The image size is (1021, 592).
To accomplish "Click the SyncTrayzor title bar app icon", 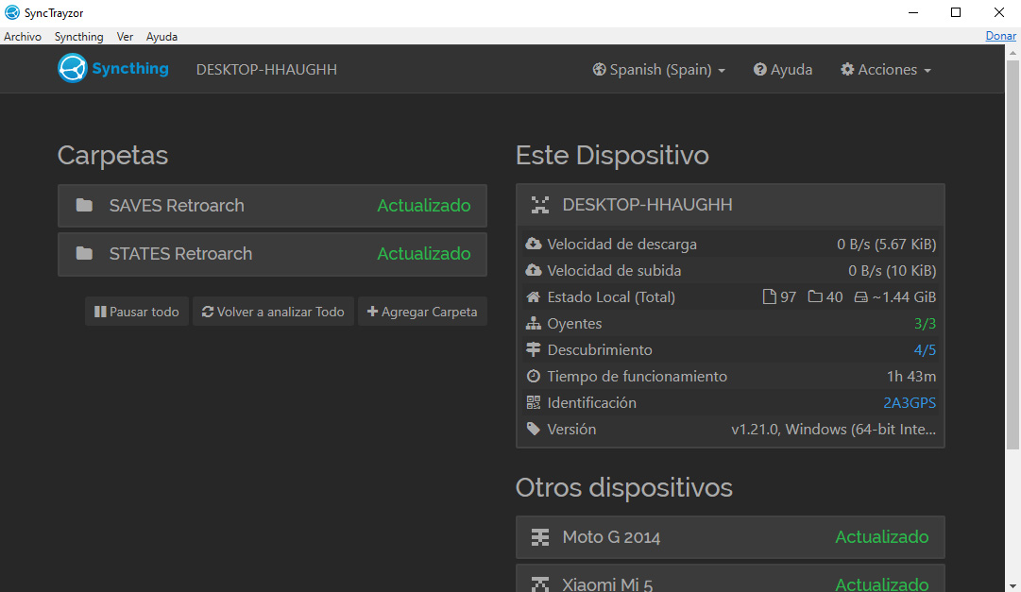I will (x=11, y=12).
